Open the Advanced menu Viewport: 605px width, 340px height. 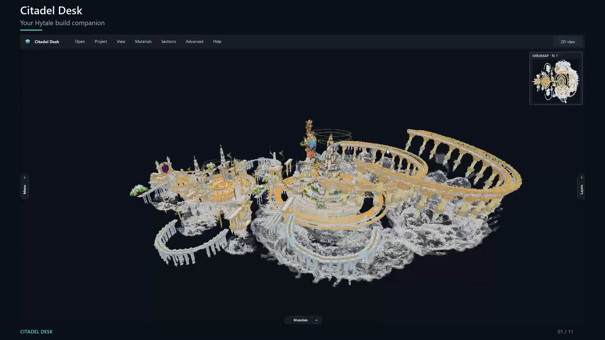click(194, 42)
